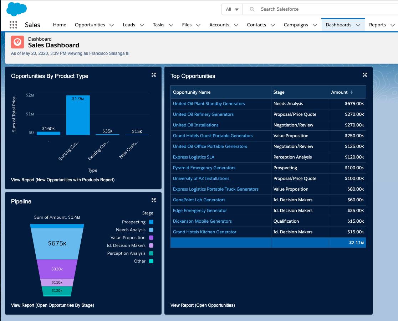Open the Reports tab dropdown chevron
The height and width of the screenshot is (321, 398).
392,25
